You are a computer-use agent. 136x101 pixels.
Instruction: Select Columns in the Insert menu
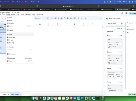click(x=20, y=23)
